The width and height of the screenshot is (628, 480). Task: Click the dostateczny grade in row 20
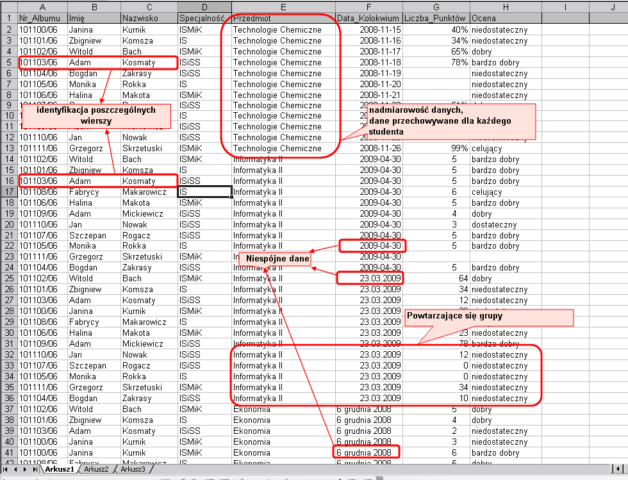coord(506,224)
